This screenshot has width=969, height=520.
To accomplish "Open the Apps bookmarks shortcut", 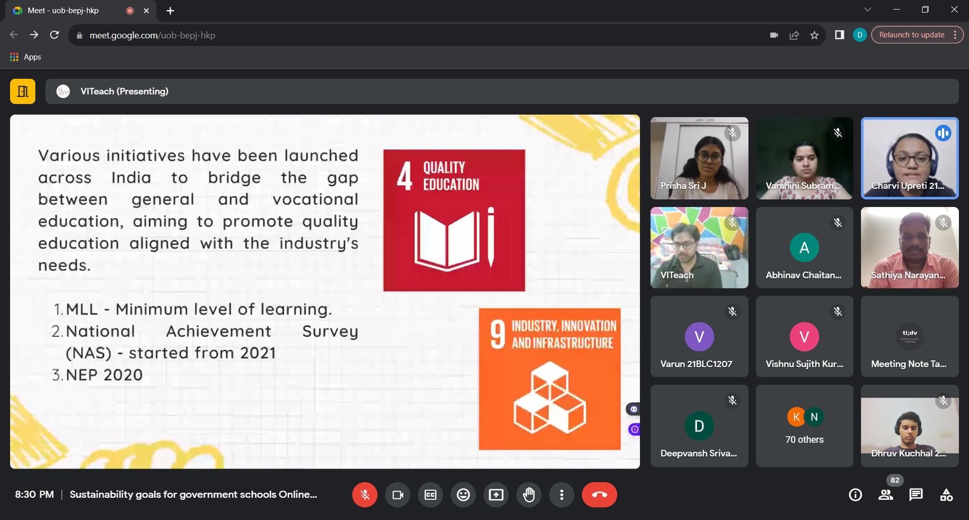I will 26,57.
